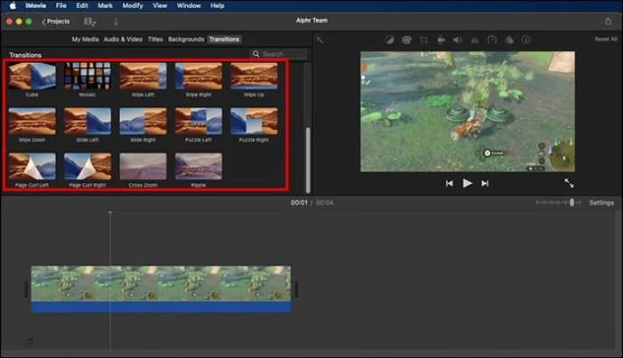Open the cropping tool
Screen dimensions: 623x358
[x=423, y=40]
